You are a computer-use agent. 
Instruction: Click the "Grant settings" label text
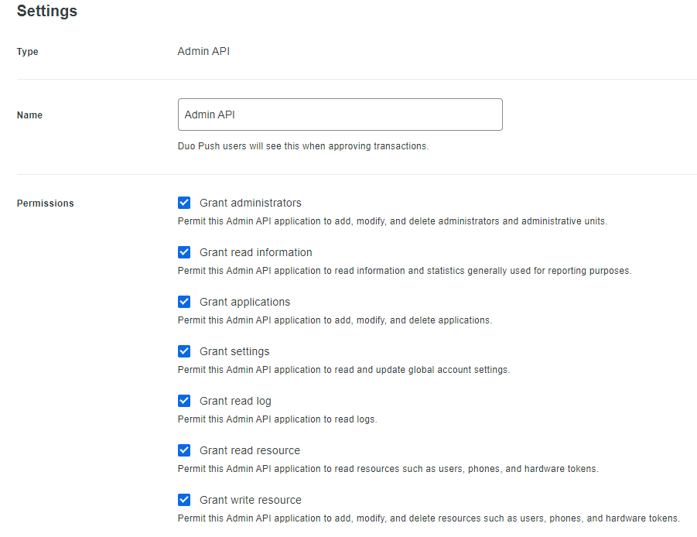click(234, 351)
